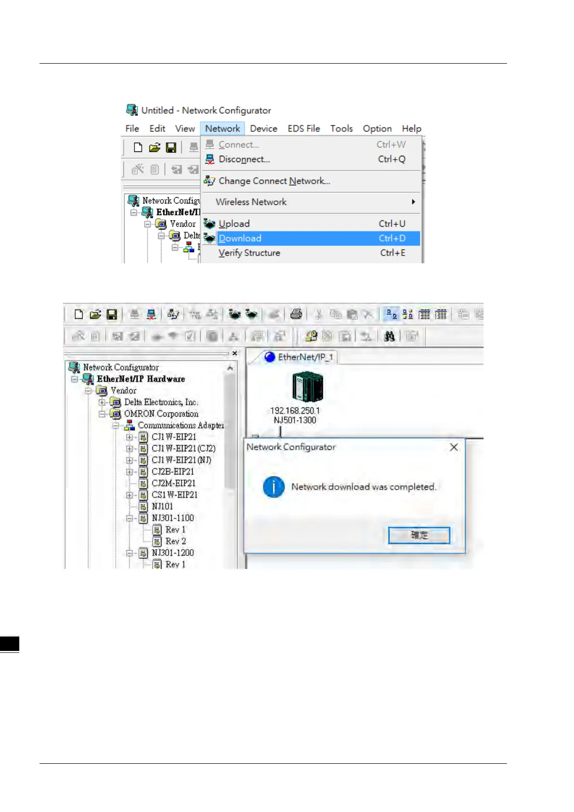Click 192.168.250.1 device address label
Screen dimensions: 574x812
(295, 411)
